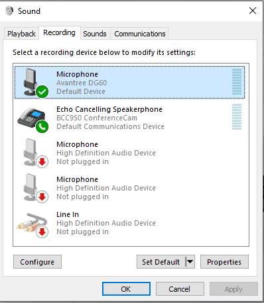This screenshot has width=264, height=303.
Task: Select the Line In device name
Action: coord(68,214)
